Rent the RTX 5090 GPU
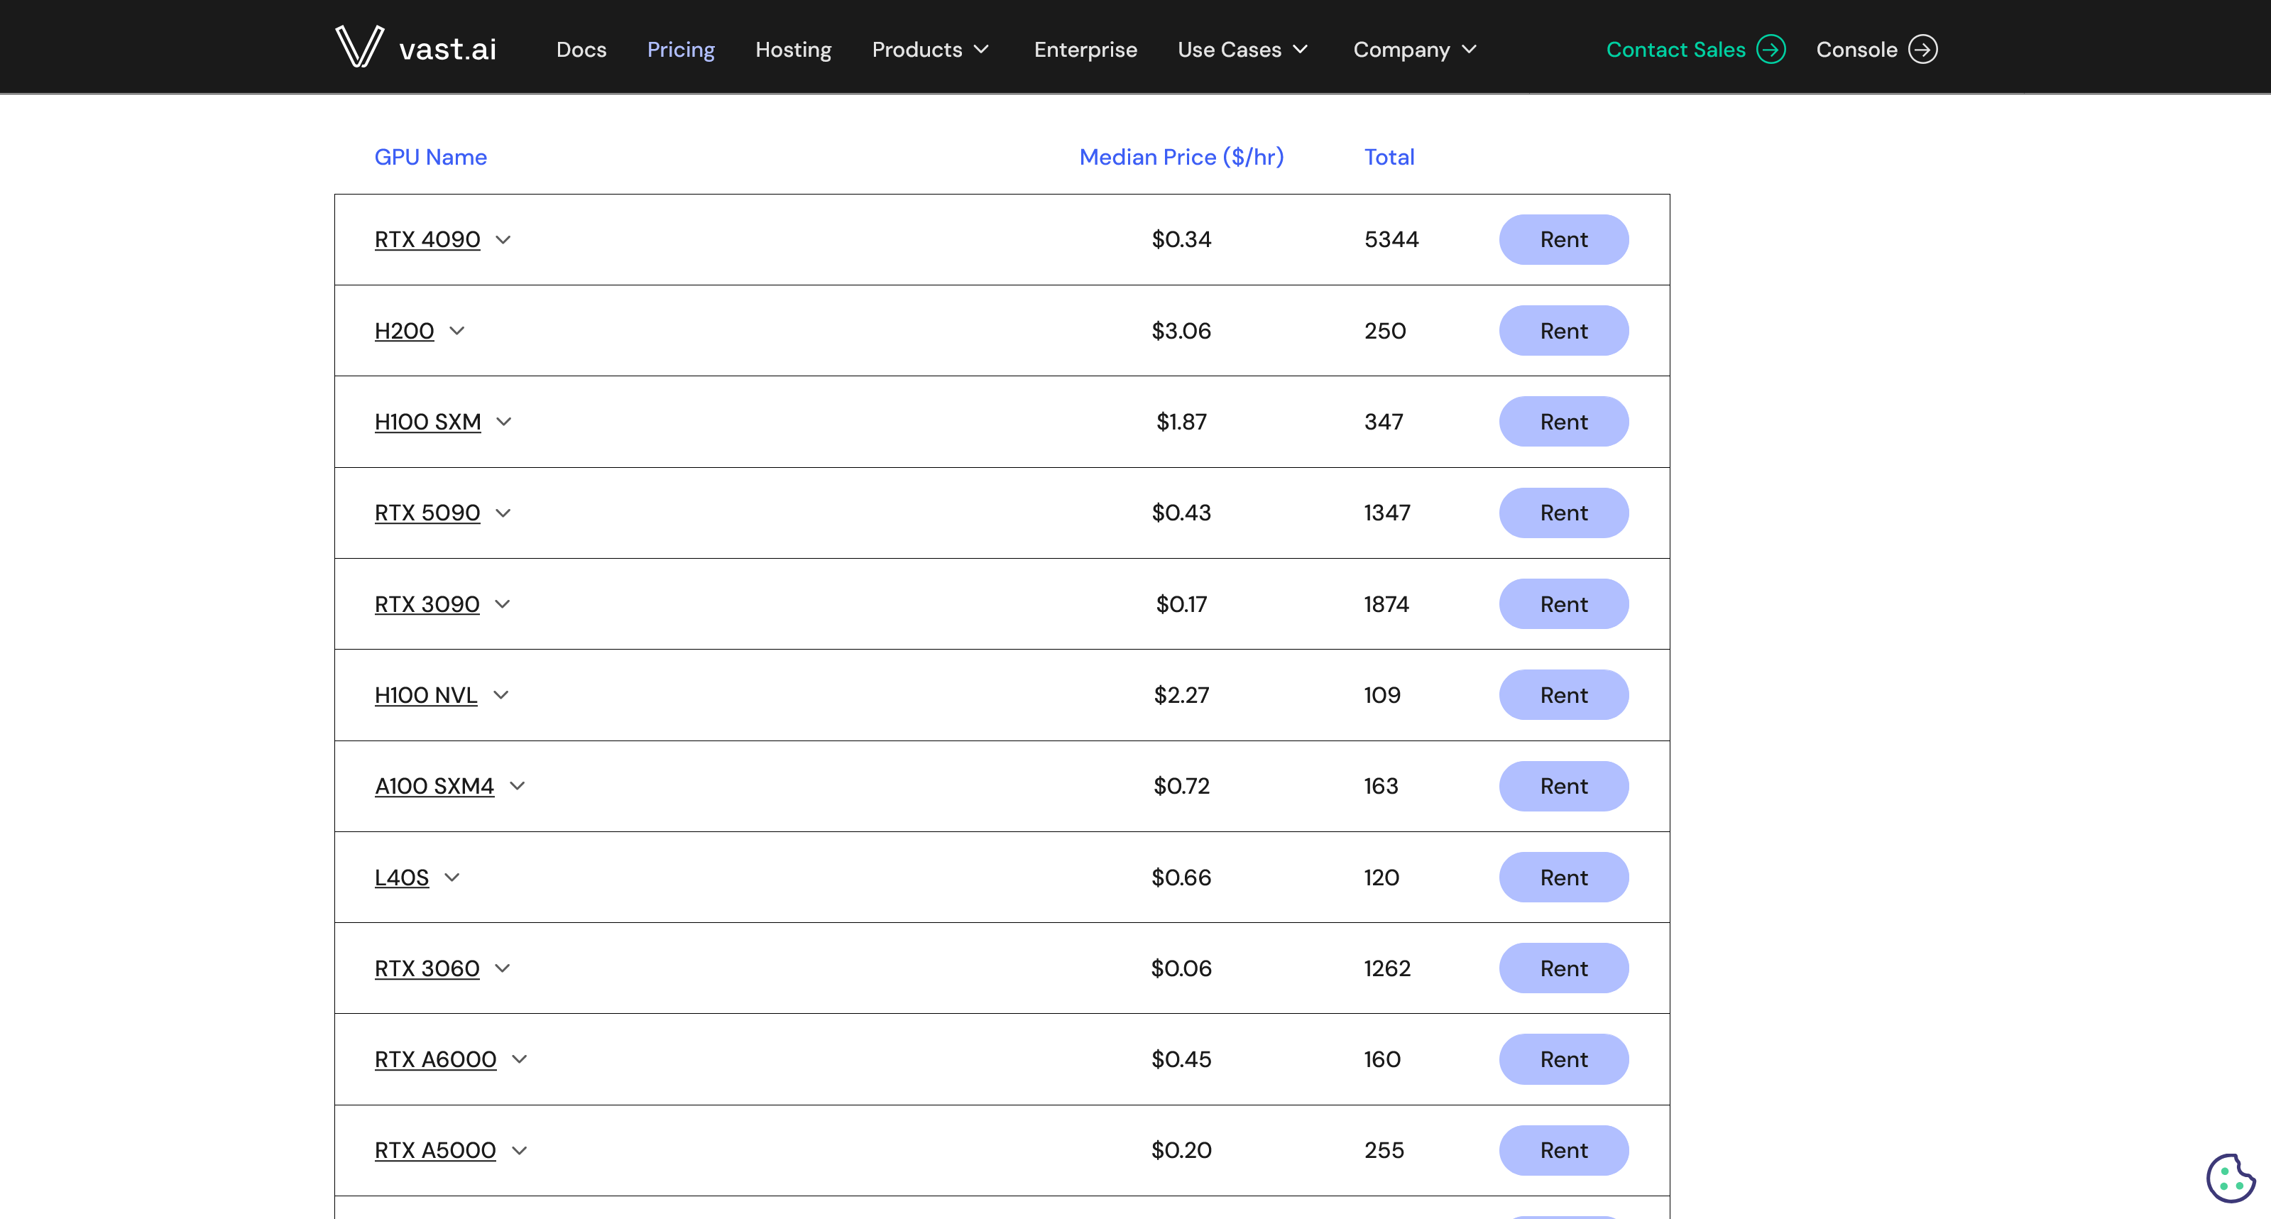2271x1219 pixels. coord(1563,513)
